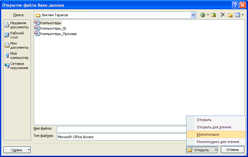Click the Delete (X) toolbar icon
Image resolution: width=248 pixels, height=157 pixels.
pyautogui.click(x=223, y=15)
